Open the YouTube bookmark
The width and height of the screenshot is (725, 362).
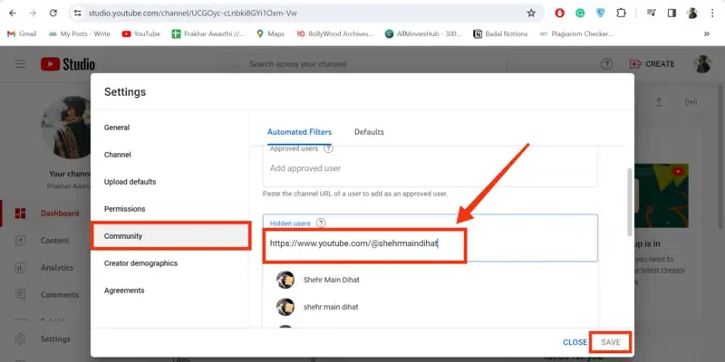pos(141,33)
